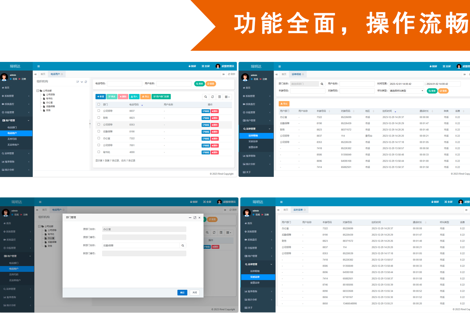Click the 导入 import button
The image size is (470, 313).
pos(134,97)
